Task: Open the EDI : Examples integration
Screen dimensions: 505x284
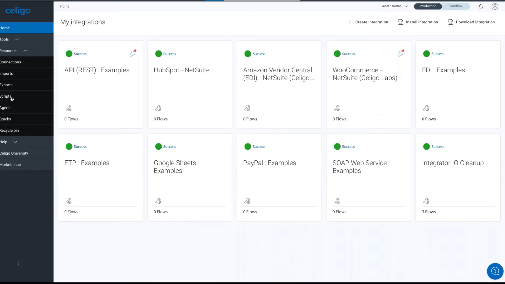Action: click(x=443, y=70)
